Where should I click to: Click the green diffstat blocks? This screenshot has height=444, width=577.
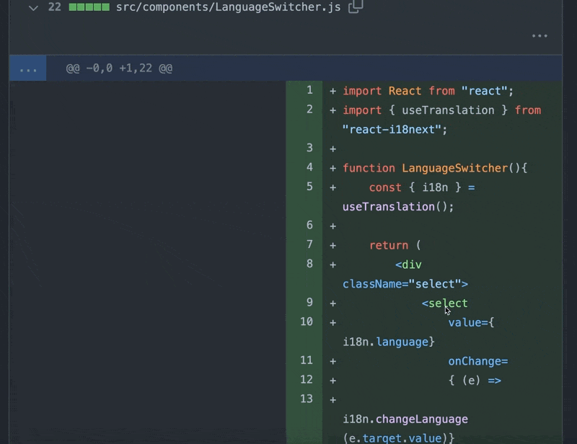[89, 7]
